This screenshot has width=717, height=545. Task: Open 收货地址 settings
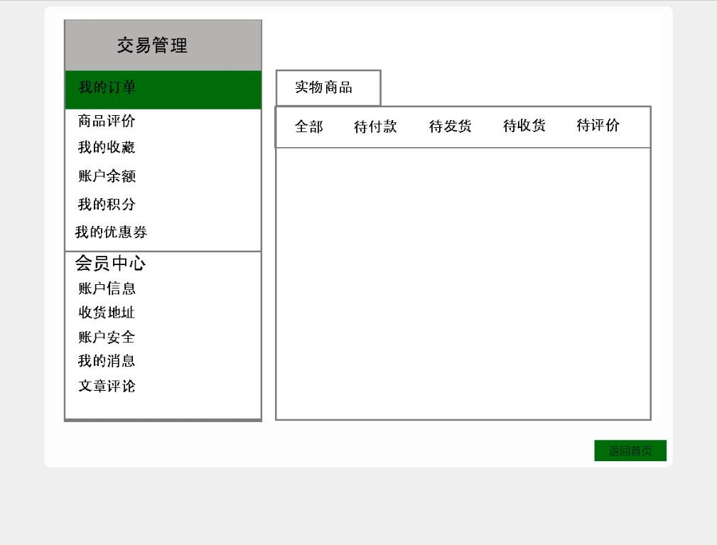[107, 313]
